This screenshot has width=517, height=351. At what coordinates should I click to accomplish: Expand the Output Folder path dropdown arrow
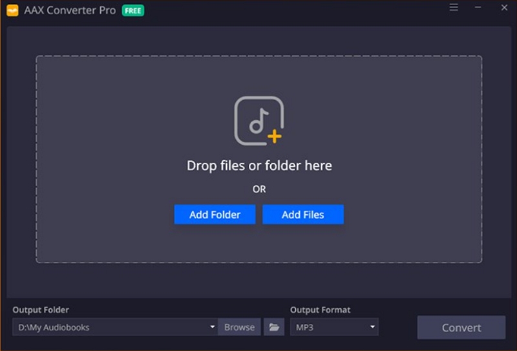click(213, 327)
